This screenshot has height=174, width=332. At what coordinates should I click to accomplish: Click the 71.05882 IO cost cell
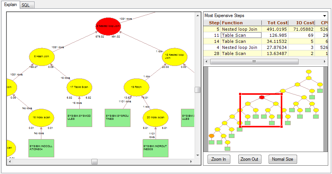tap(302, 29)
